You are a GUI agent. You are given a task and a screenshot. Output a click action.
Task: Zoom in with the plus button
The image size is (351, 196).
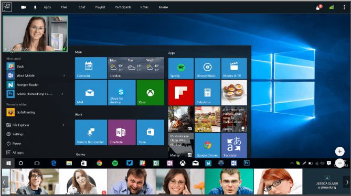pyautogui.click(x=339, y=151)
